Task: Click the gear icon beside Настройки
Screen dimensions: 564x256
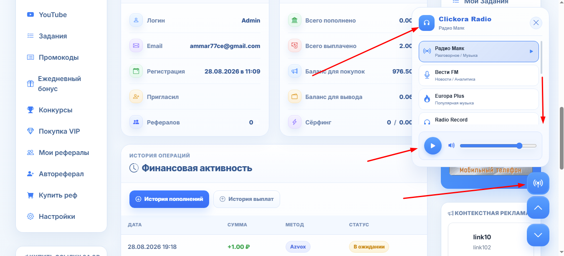Action: point(30,216)
